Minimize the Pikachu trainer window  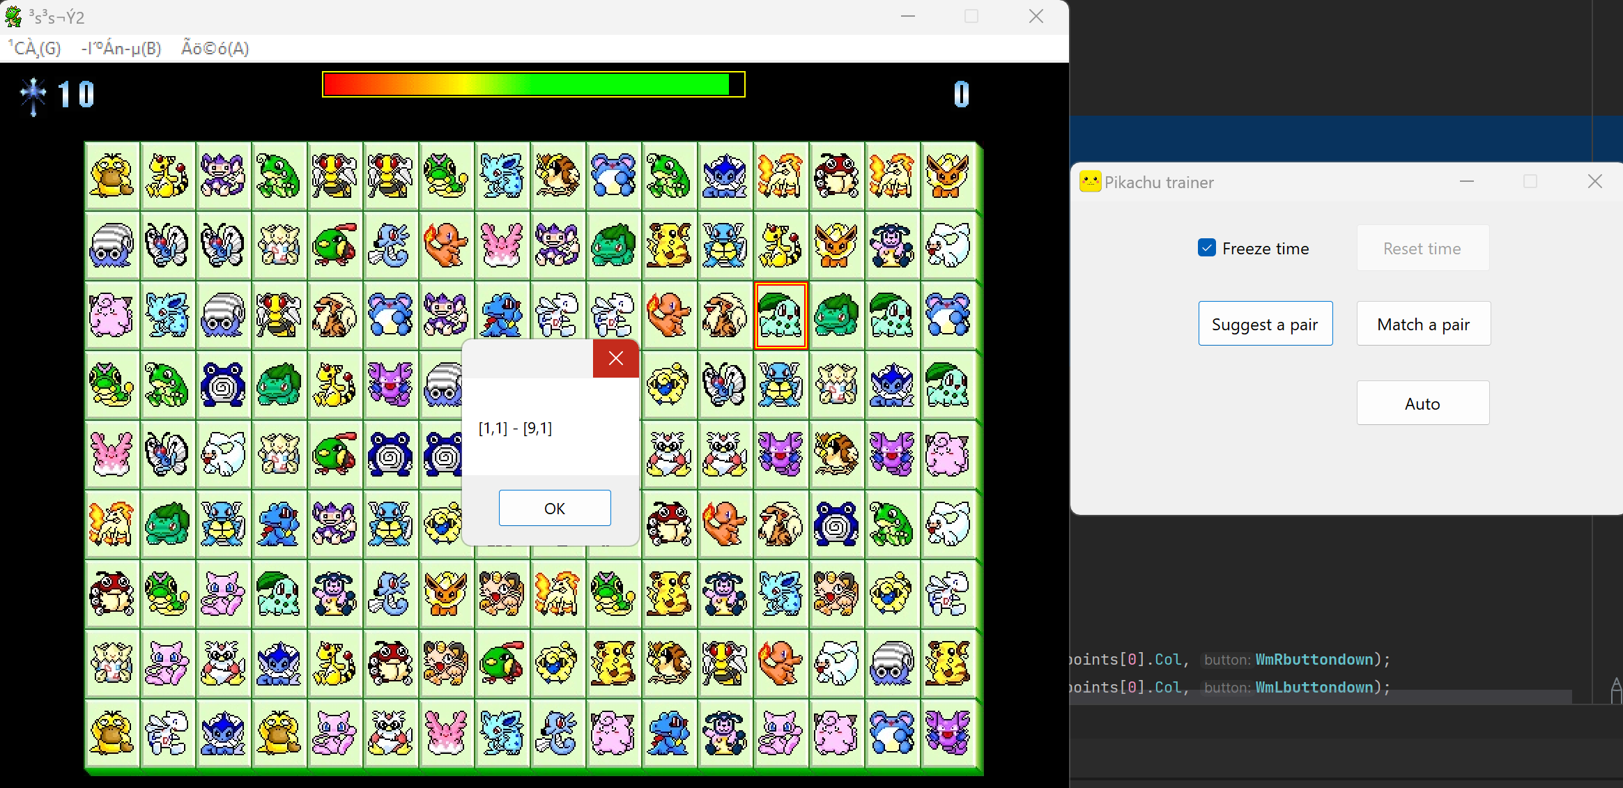point(1467,181)
